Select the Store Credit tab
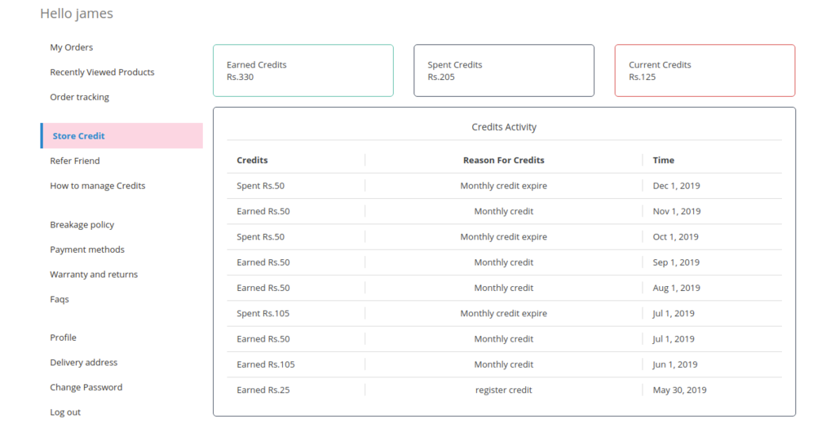Image resolution: width=835 pixels, height=432 pixels. tap(121, 135)
